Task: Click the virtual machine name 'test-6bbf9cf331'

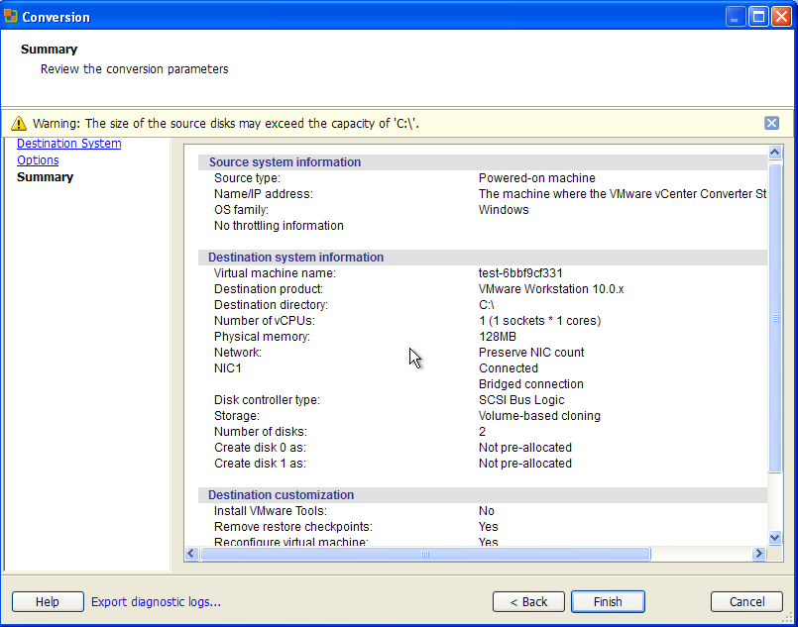Action: point(520,273)
